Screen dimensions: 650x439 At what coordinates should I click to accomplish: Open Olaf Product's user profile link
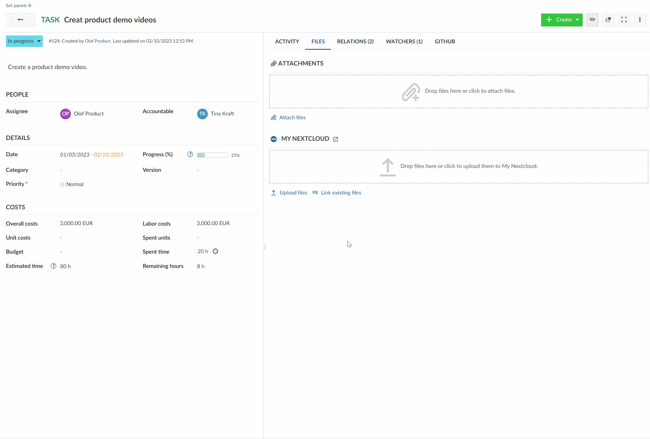(x=98, y=41)
